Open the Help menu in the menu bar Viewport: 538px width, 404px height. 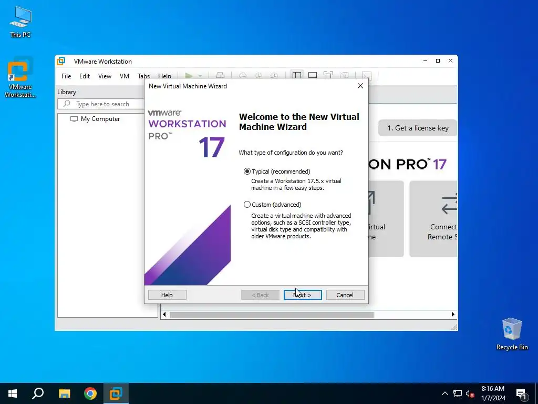(x=164, y=76)
